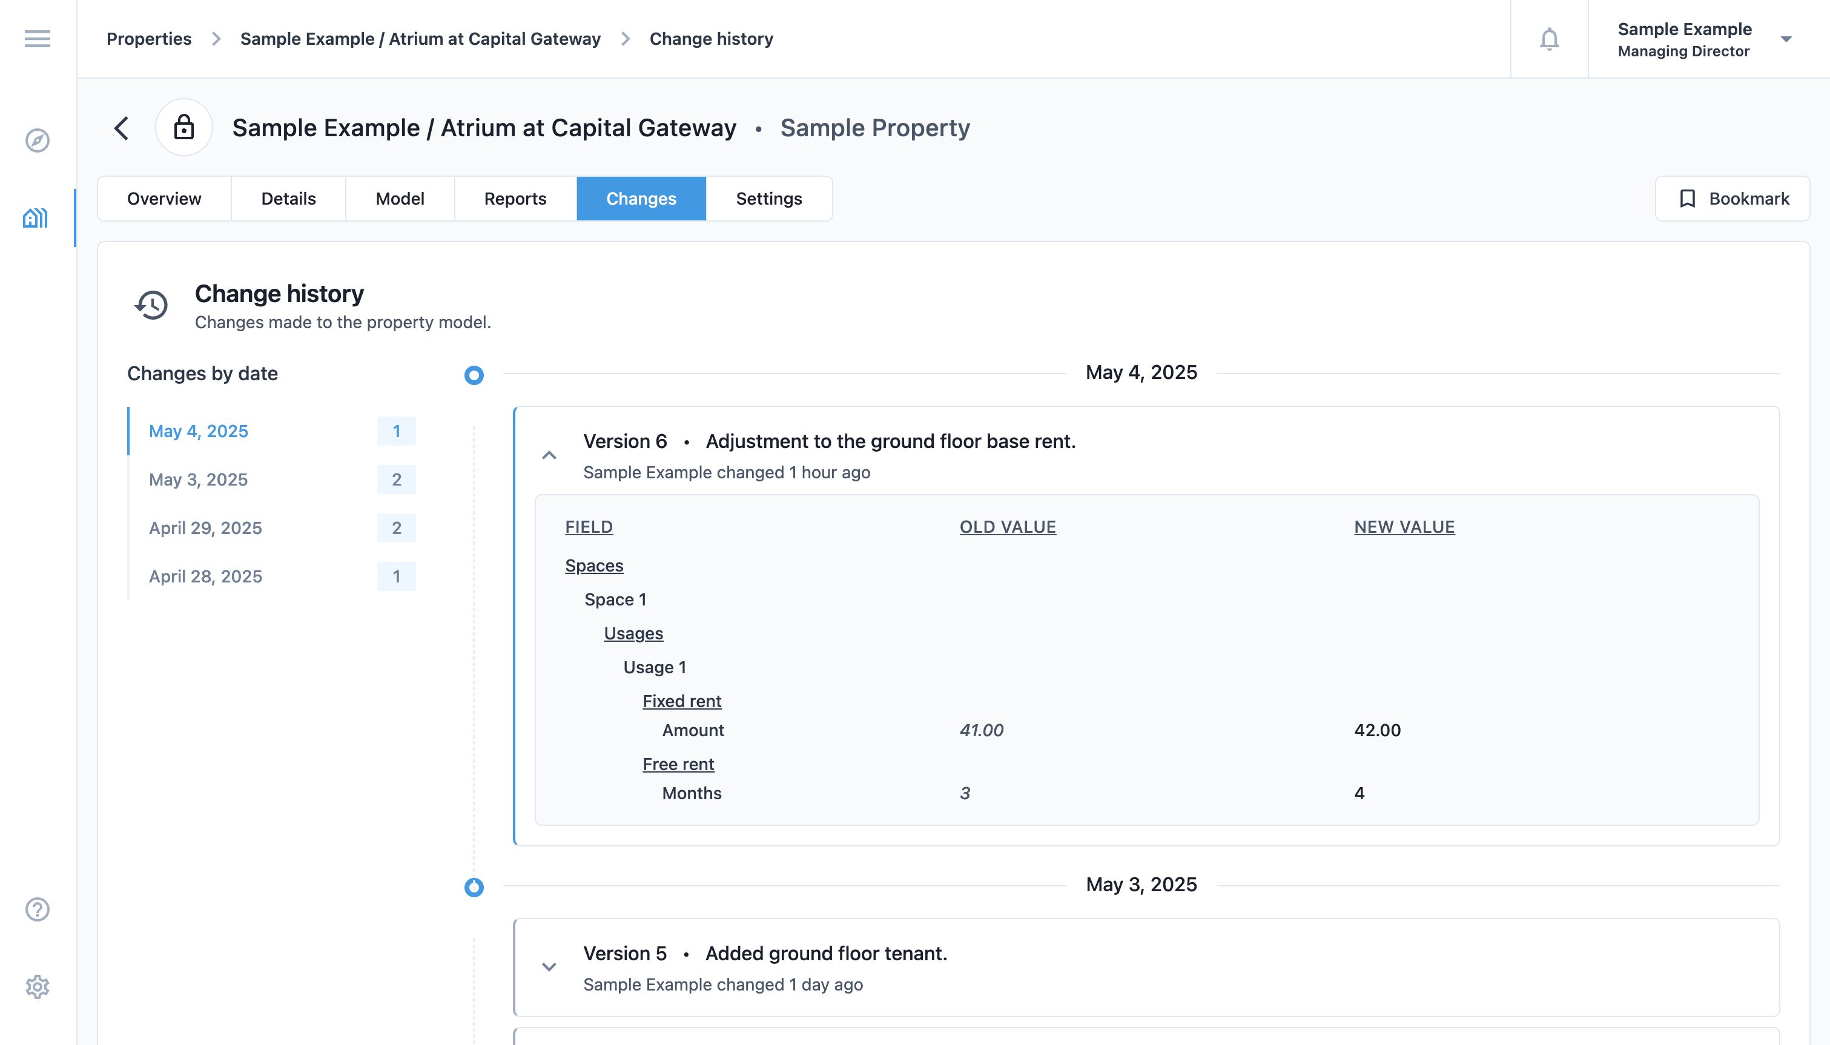
Task: Go back using the left arrow
Action: coord(121,128)
